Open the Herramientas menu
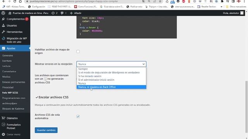The width and height of the screenshot is (248, 139). pos(15,32)
